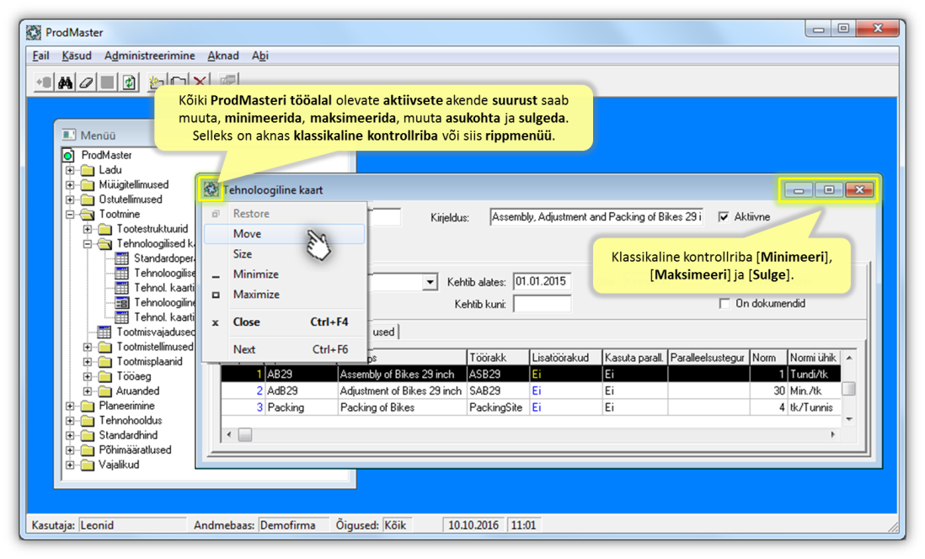Choose Move in the window menu

coord(285,233)
